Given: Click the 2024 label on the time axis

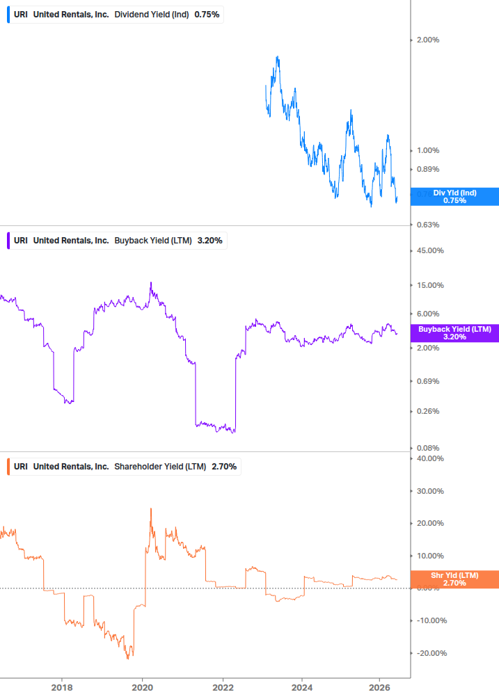Looking at the screenshot, I should 302,687.
